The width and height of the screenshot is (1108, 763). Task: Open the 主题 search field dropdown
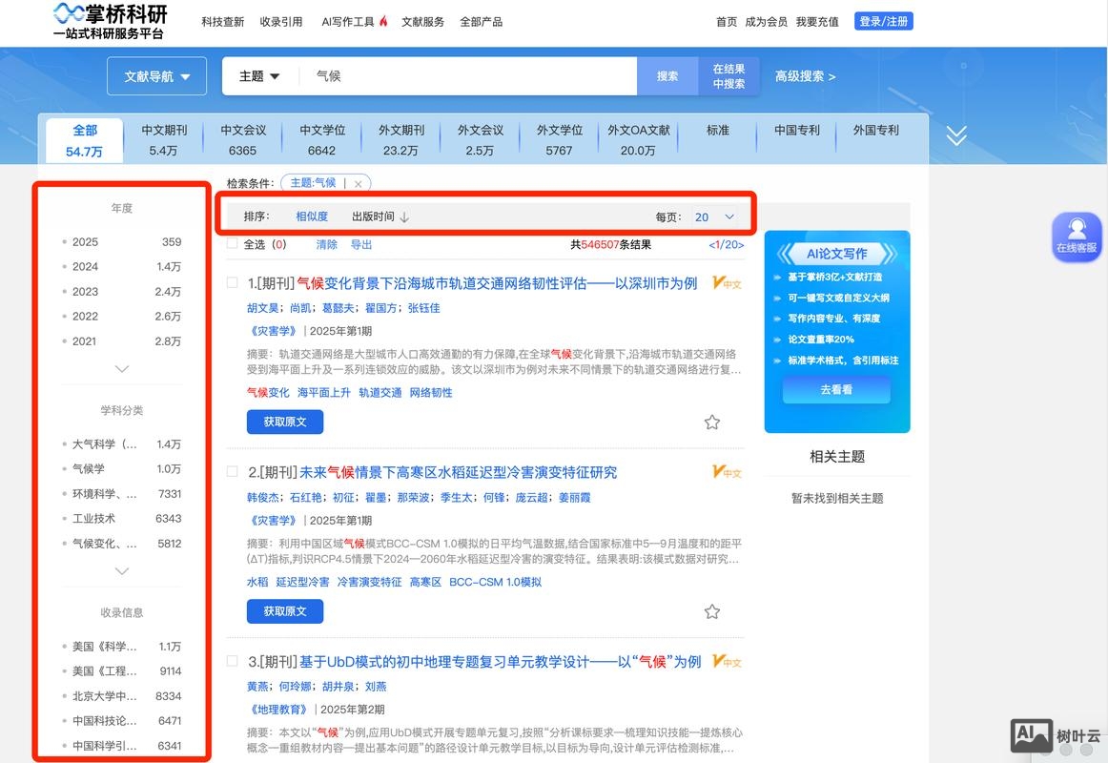click(x=258, y=74)
